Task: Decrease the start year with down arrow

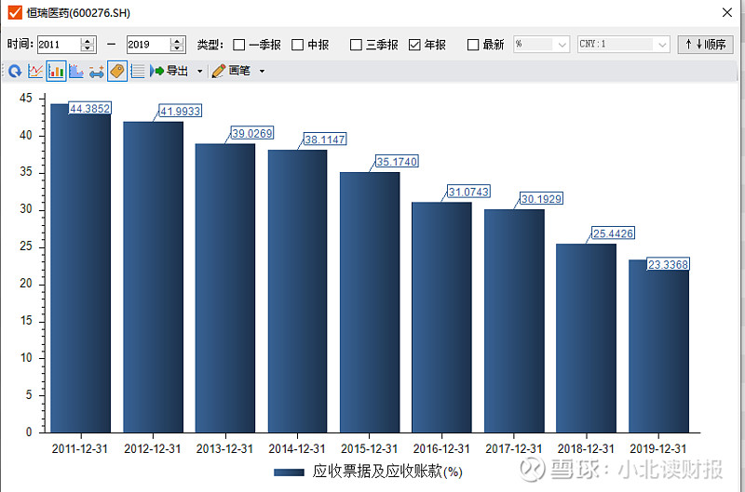Action: pyautogui.click(x=88, y=48)
